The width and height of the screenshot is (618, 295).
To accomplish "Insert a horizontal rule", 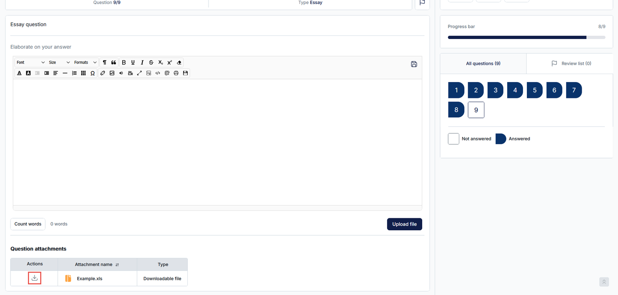I will (x=65, y=73).
